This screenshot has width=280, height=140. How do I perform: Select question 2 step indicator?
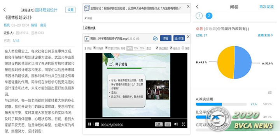[209, 16]
